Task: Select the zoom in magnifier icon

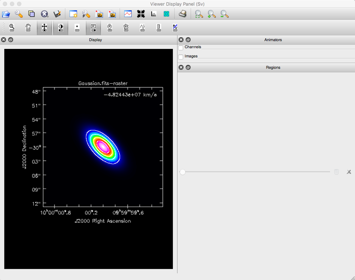Action: pyautogui.click(x=212, y=14)
